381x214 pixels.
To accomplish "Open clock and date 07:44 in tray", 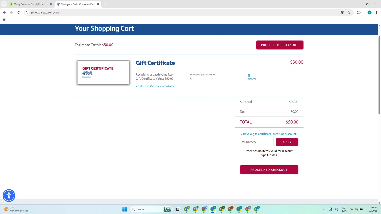I will (371, 209).
